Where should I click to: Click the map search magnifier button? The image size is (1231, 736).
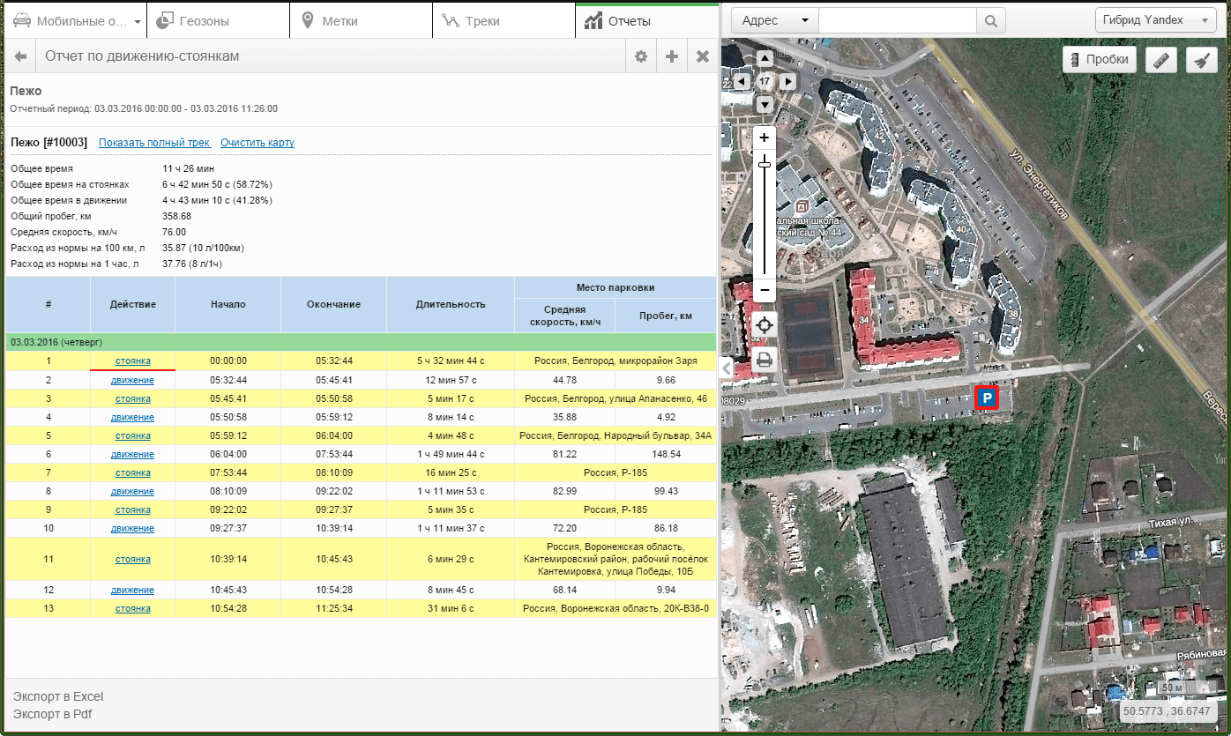click(x=990, y=20)
